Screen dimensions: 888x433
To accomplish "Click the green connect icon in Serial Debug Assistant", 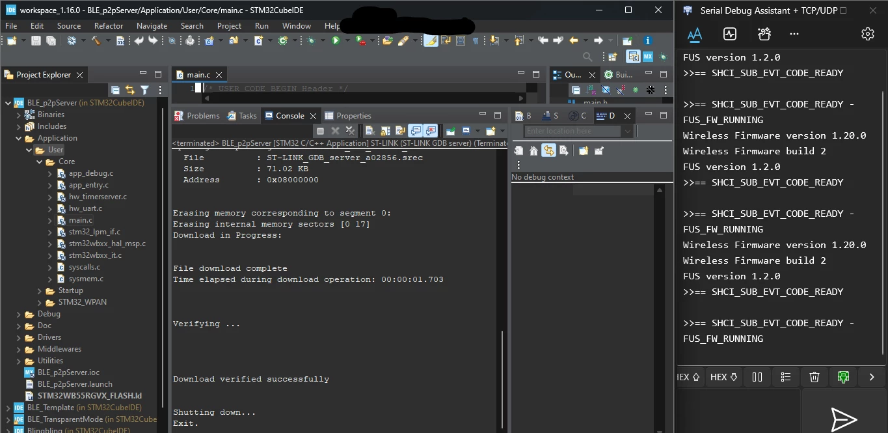I will (843, 376).
